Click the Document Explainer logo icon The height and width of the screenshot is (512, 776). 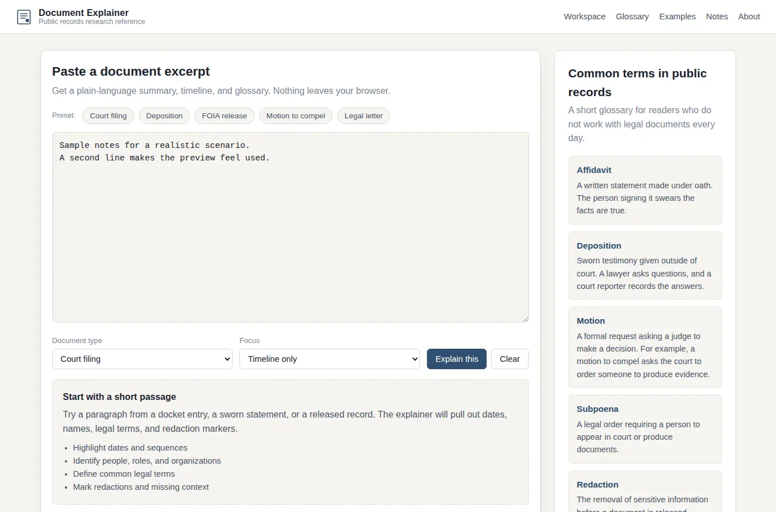coord(24,17)
